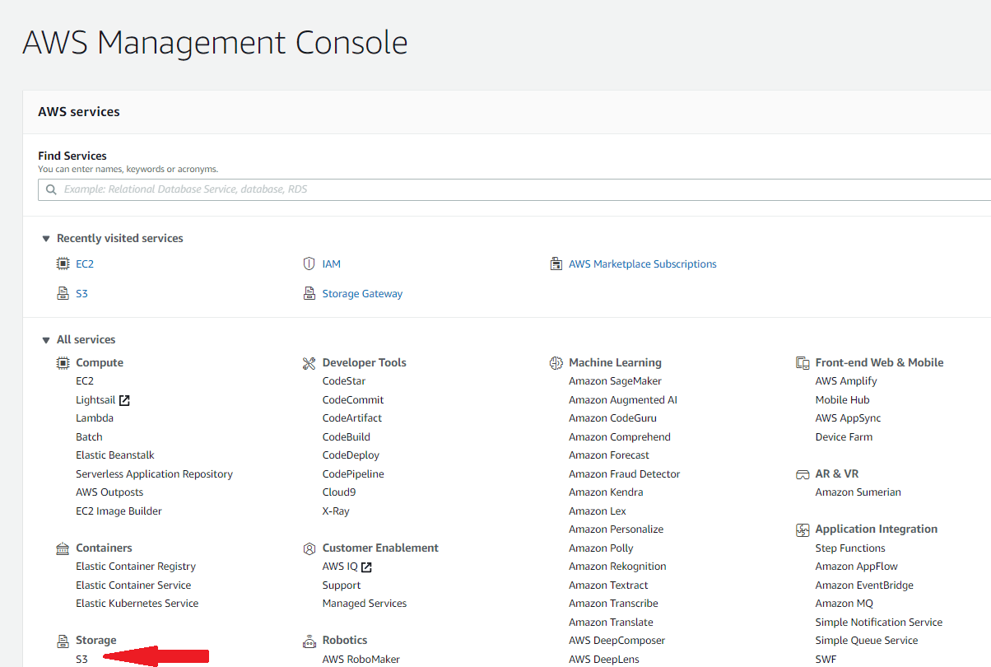The image size is (991, 667).
Task: Click the IAM shield icon
Action: point(309,264)
